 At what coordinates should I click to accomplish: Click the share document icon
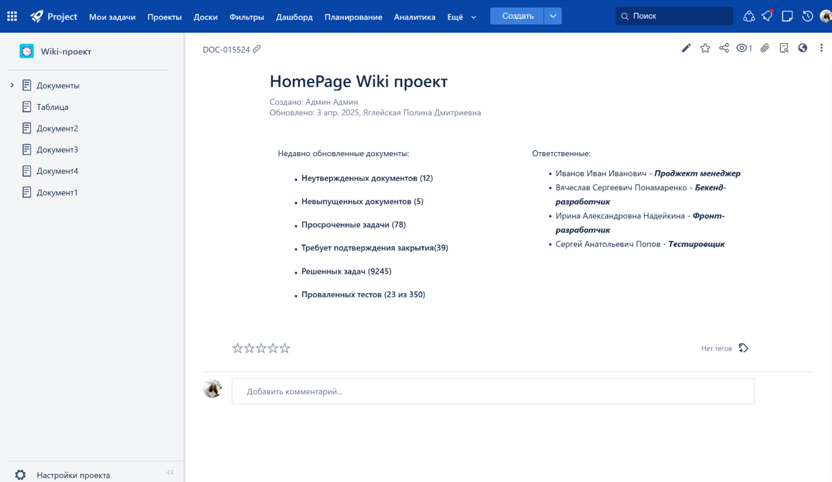[724, 48]
